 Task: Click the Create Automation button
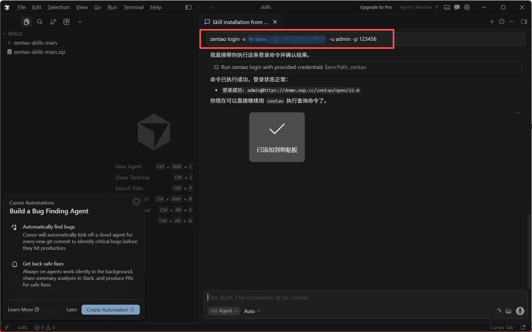110,310
